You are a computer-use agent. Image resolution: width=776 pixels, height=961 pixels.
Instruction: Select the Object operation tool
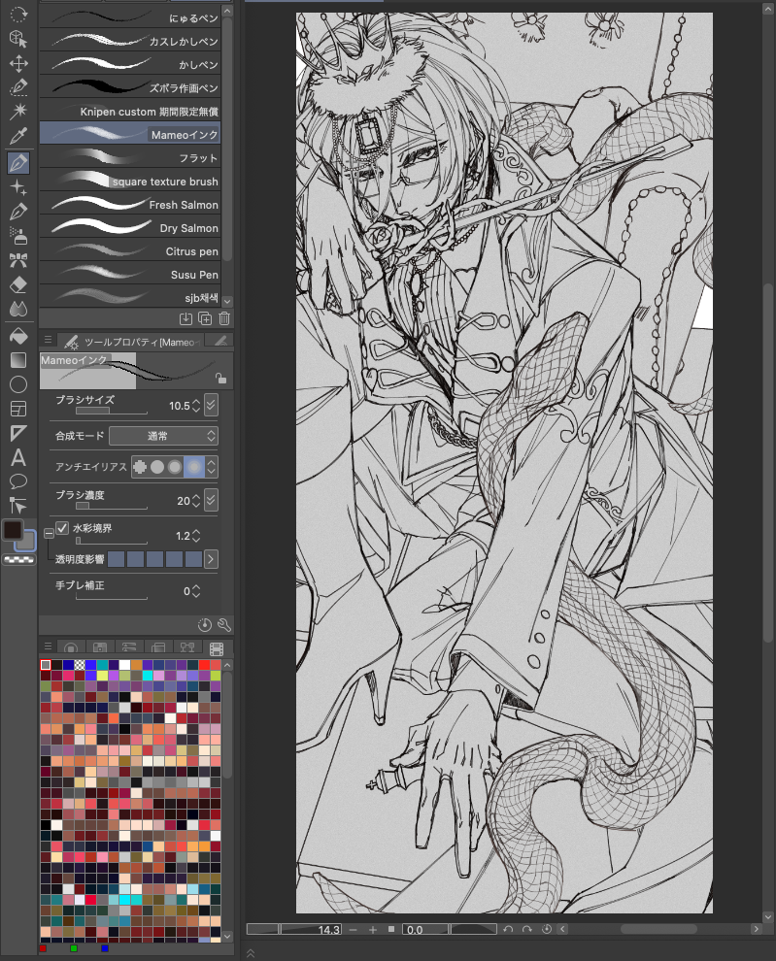coord(18,38)
